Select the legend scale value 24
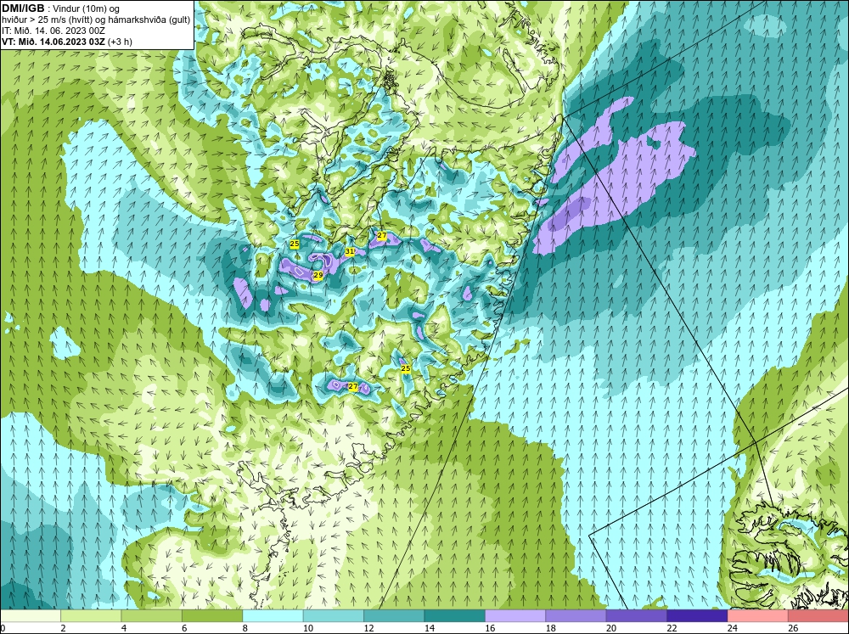The height and width of the screenshot is (634, 849). pyautogui.click(x=732, y=628)
